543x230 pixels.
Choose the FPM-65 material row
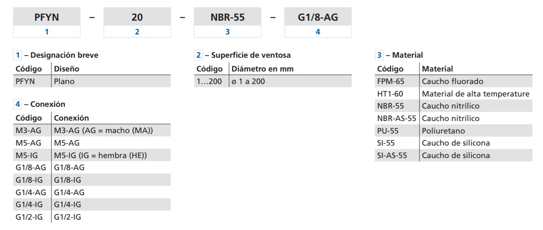(453, 81)
